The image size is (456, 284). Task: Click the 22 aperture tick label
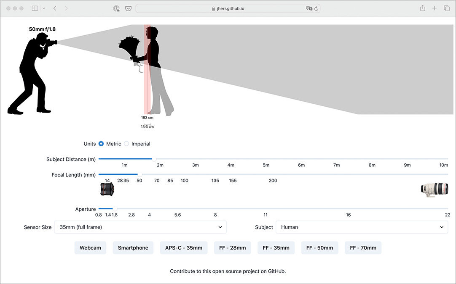[x=448, y=215]
